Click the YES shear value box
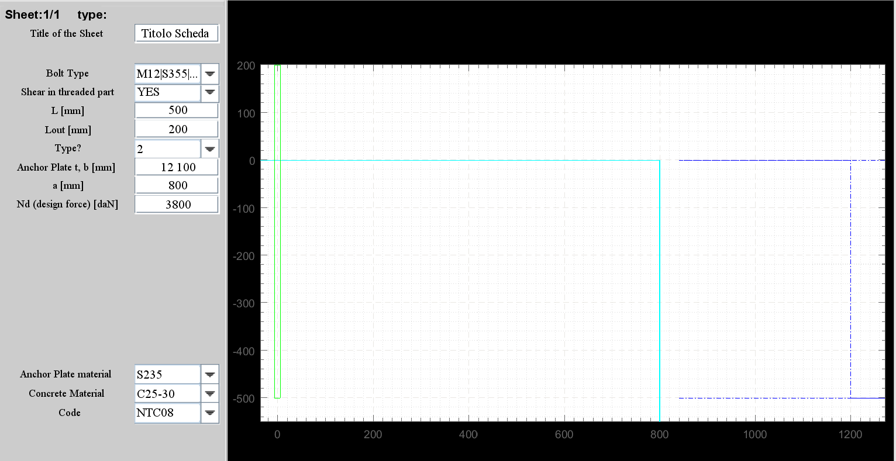896x461 pixels. (168, 92)
